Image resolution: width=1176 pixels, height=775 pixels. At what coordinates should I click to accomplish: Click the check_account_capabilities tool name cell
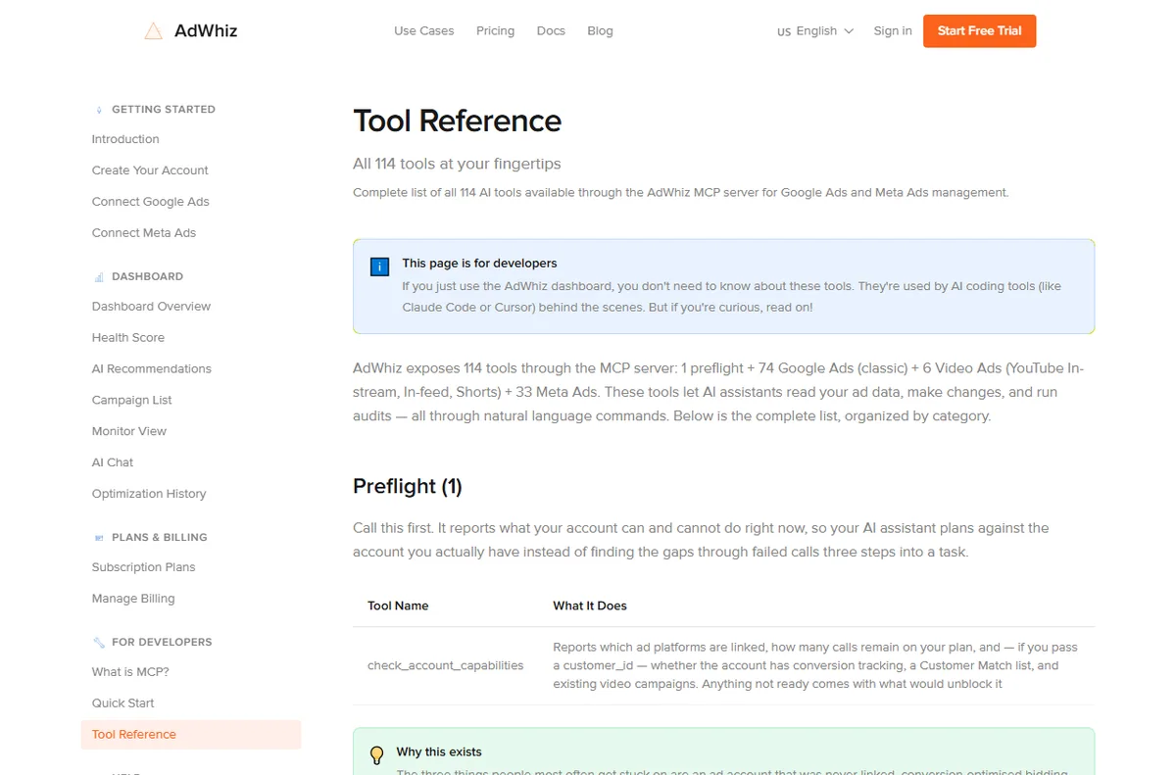tap(446, 666)
